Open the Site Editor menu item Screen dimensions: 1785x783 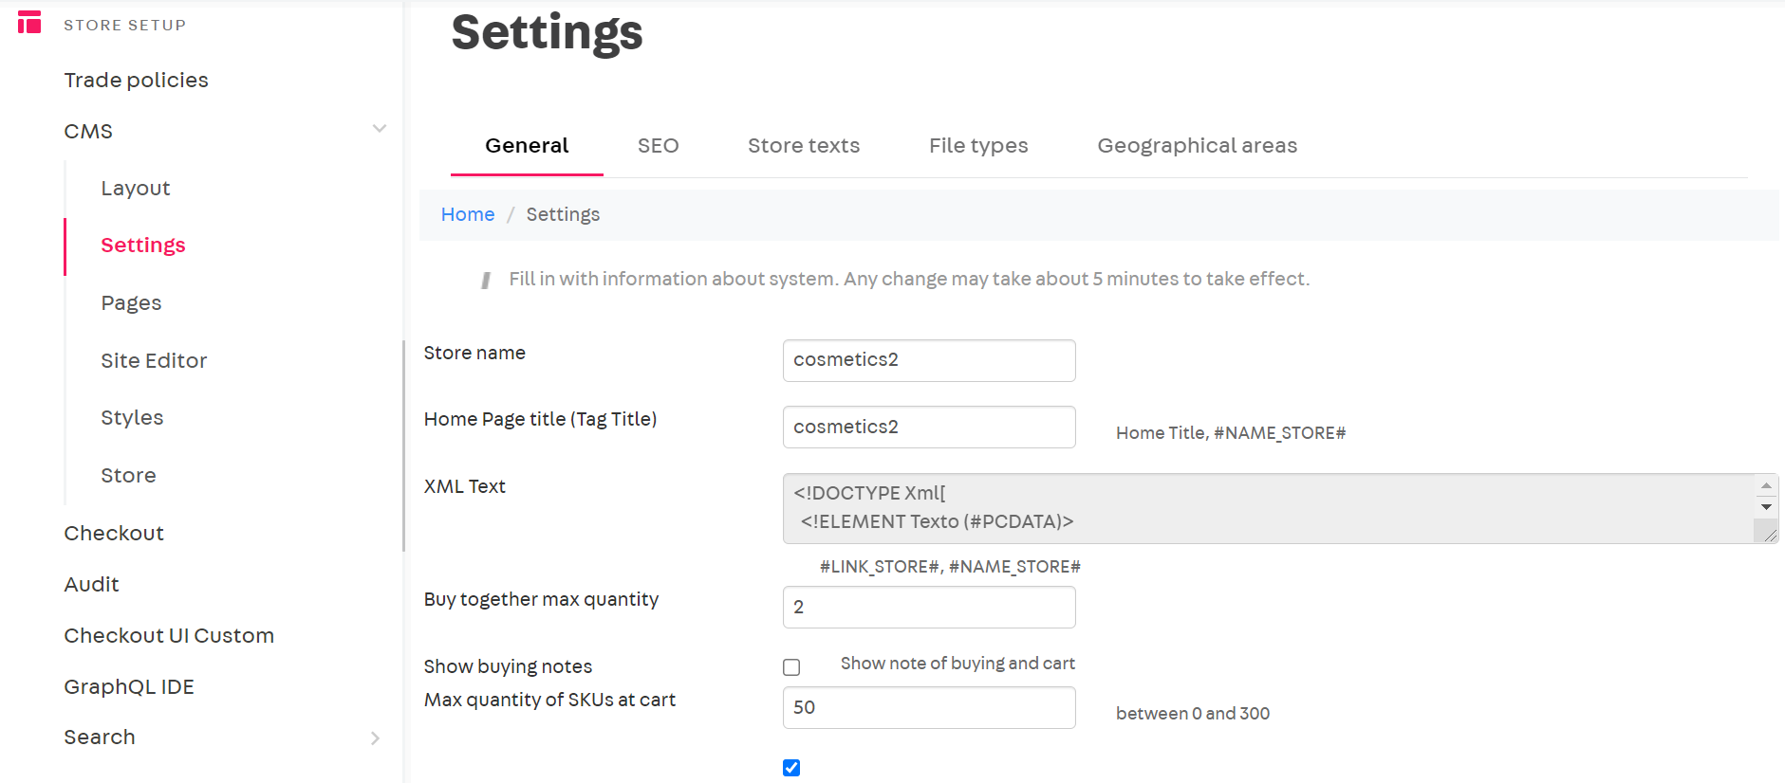(x=154, y=361)
